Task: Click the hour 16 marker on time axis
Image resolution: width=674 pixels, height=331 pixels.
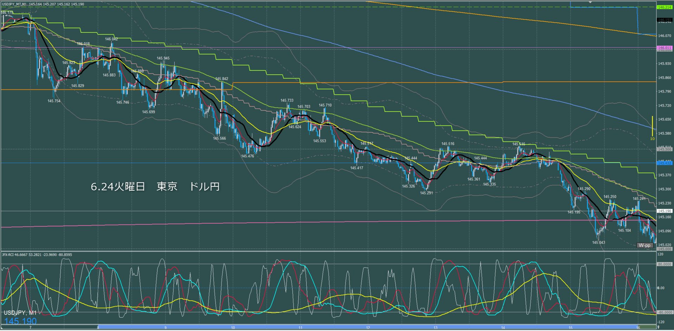Action: pos(638,327)
